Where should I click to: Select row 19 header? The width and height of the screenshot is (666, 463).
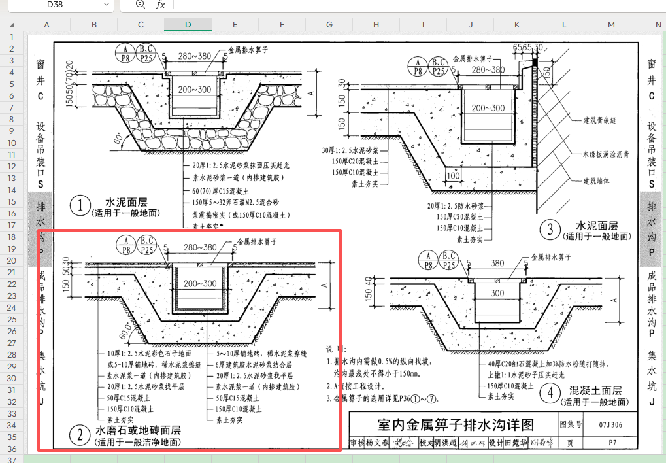(x=12, y=249)
